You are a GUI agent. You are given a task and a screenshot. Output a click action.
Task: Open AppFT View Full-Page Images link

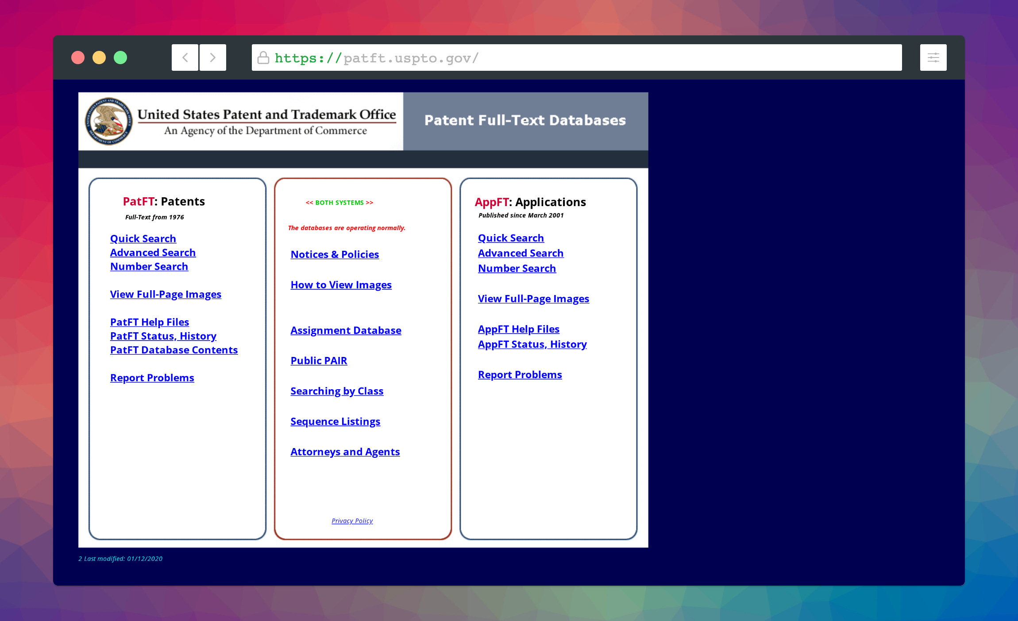click(x=533, y=299)
